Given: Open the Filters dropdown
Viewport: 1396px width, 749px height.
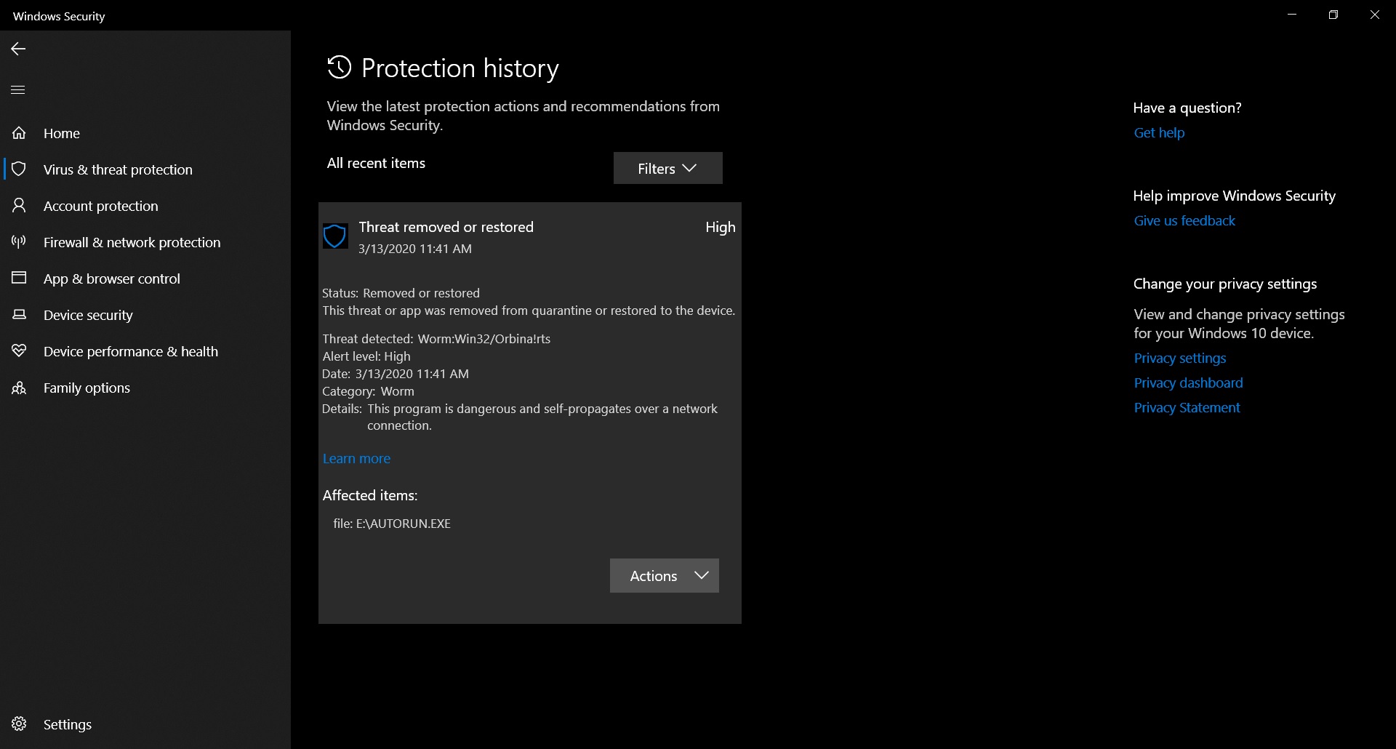Looking at the screenshot, I should coord(668,168).
